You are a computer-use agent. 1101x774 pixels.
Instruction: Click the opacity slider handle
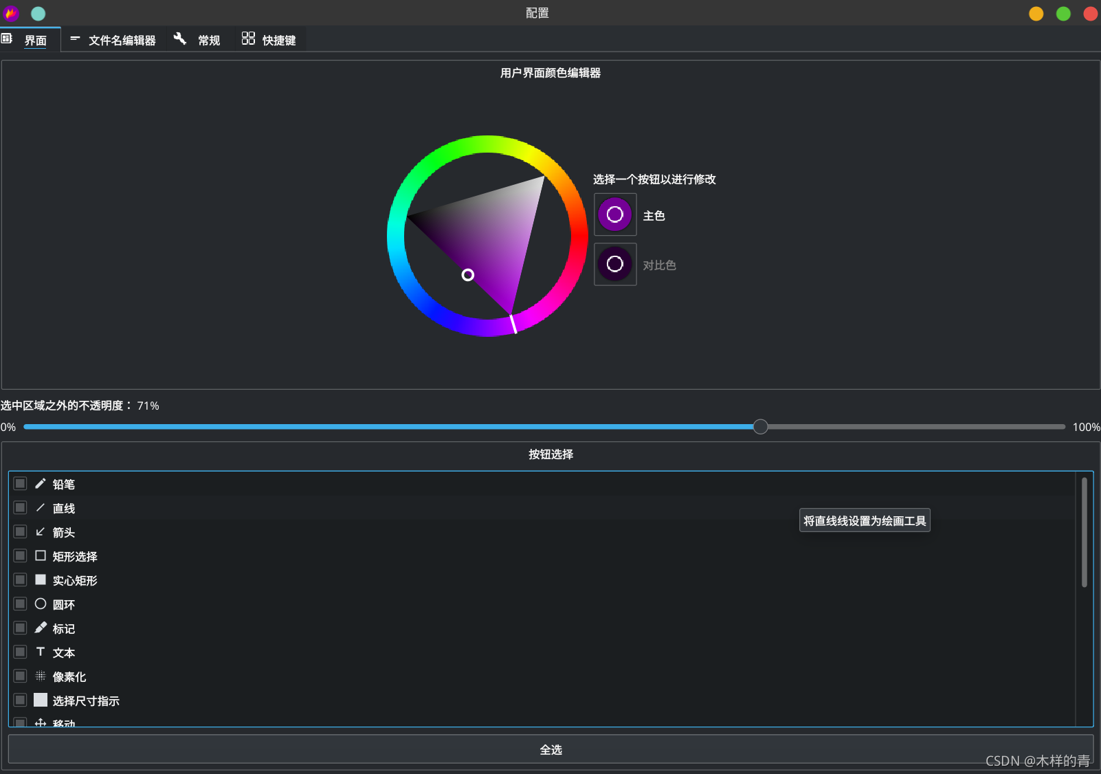pos(760,427)
